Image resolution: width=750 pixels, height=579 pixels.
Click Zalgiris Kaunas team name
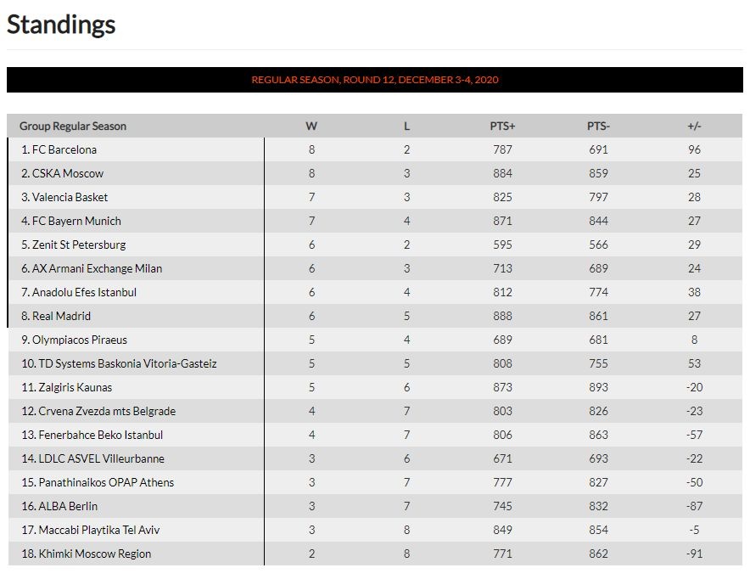pyautogui.click(x=76, y=387)
